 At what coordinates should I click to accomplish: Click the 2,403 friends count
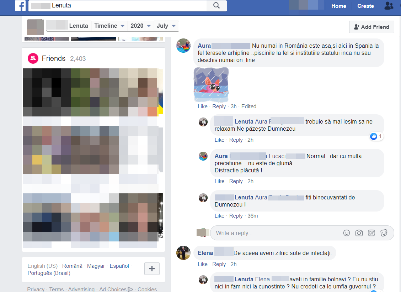(x=78, y=59)
